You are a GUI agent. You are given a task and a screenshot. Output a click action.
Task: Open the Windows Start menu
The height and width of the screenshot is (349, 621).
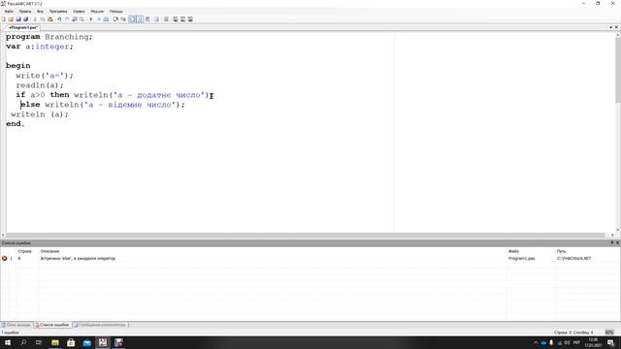[x=8, y=342]
